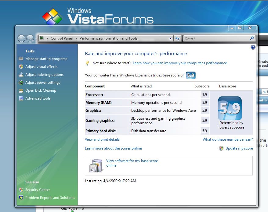The image size is (268, 212).
Task: Click the address bar refresh icon
Action: tap(177, 39)
